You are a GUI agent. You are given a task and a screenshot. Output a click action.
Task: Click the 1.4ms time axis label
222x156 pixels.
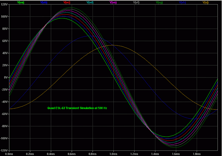pyautogui.click(x=155, y=154)
